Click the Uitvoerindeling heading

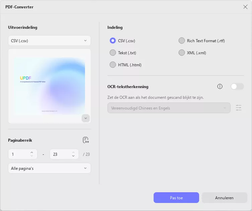23,27
